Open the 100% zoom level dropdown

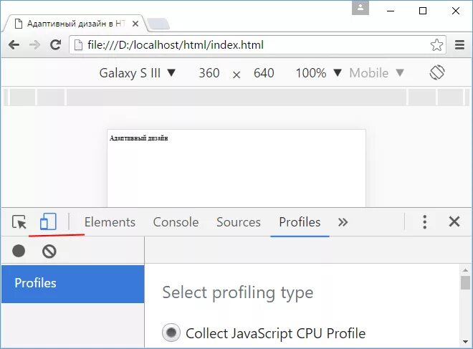tap(318, 73)
